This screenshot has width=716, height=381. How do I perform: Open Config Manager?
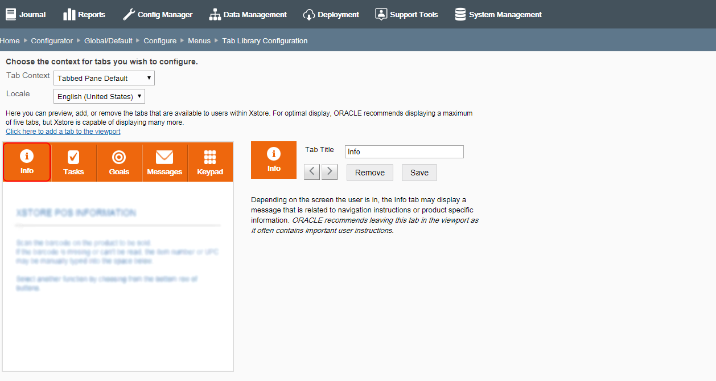[x=158, y=14]
